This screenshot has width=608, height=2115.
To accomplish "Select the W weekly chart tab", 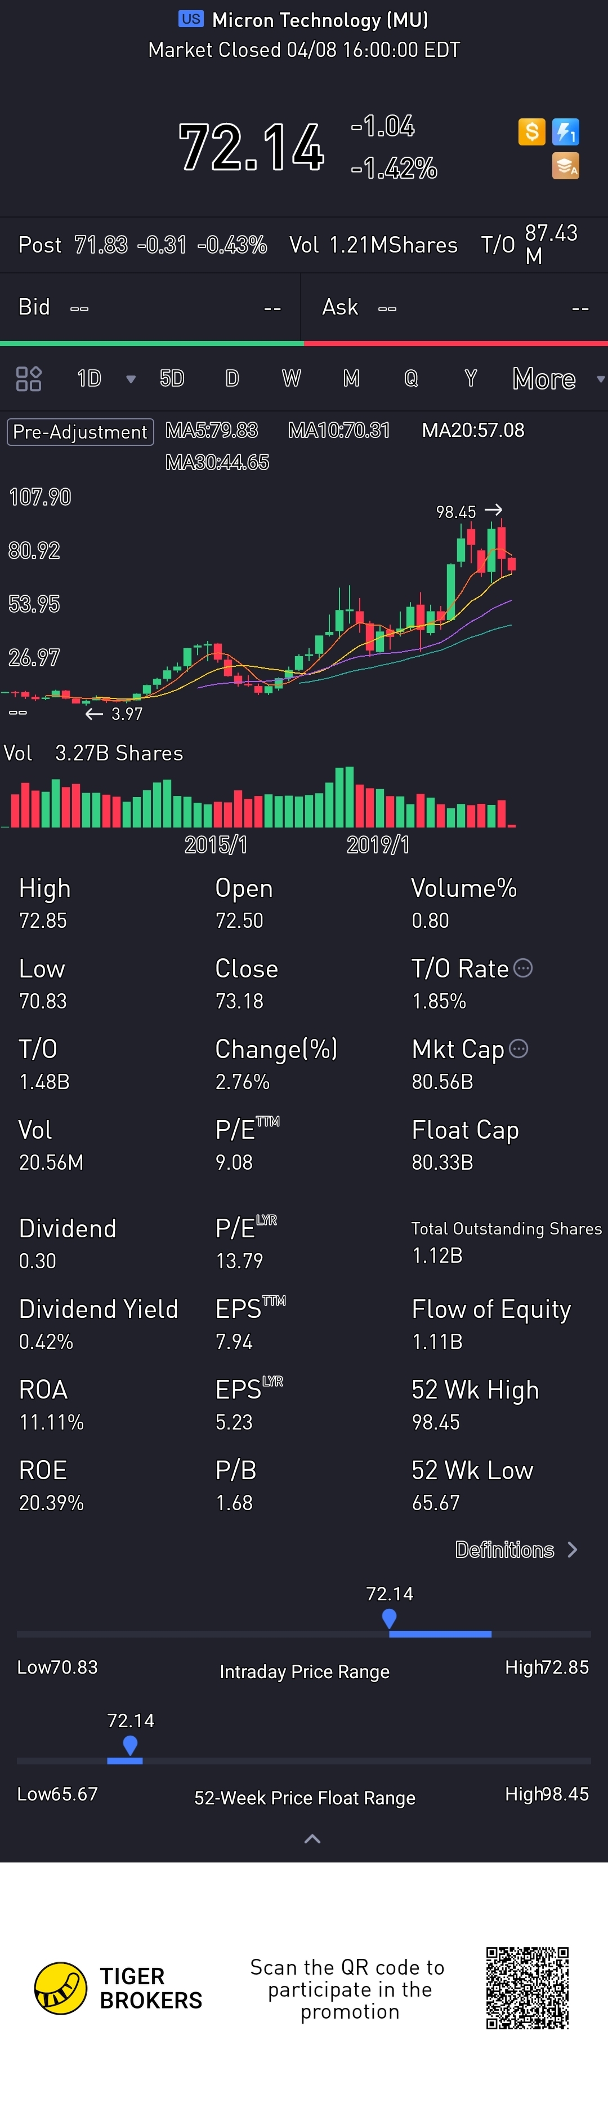I will [291, 378].
